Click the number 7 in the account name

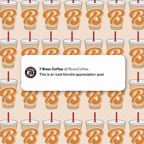[40, 69]
